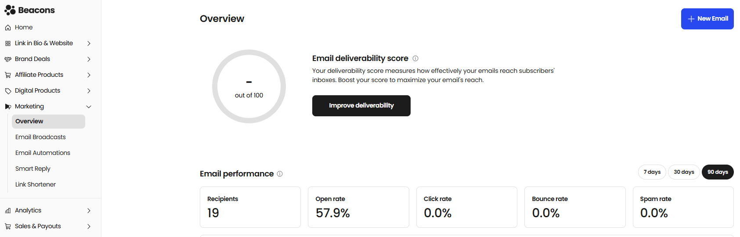Viewport: 740px width, 237px height.
Task: Click the Analytics bar chart icon
Action: pos(8,211)
